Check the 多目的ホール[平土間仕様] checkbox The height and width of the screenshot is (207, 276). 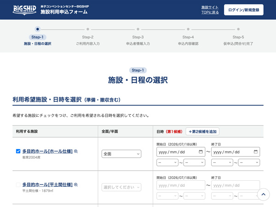[x=18, y=184]
